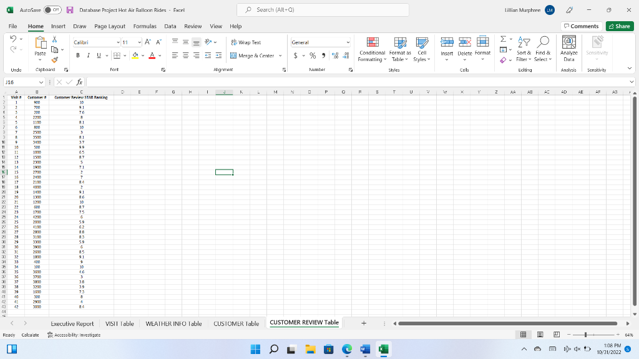Screen dimensions: 639x359
Task: Click the green Share button
Action: [x=620, y=26]
